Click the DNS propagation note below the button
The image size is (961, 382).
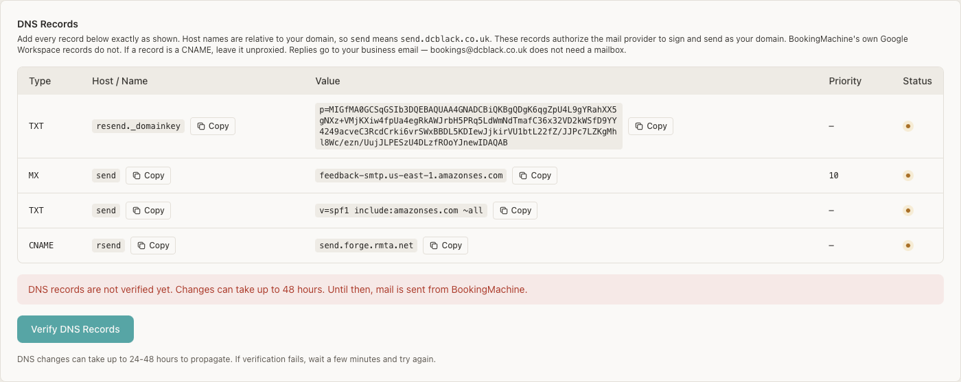[227, 359]
